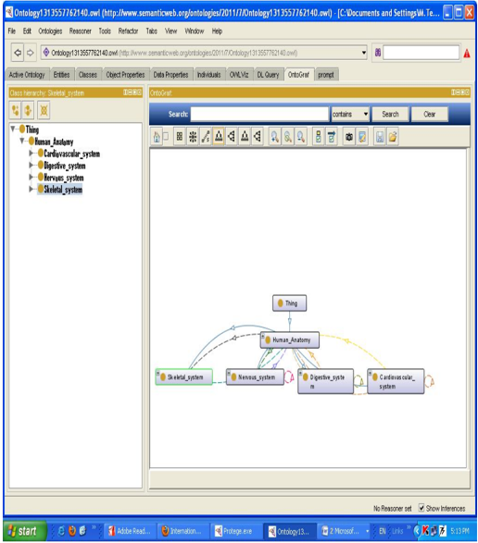
Task: Expand Digestive_system in the class tree
Action: point(31,166)
